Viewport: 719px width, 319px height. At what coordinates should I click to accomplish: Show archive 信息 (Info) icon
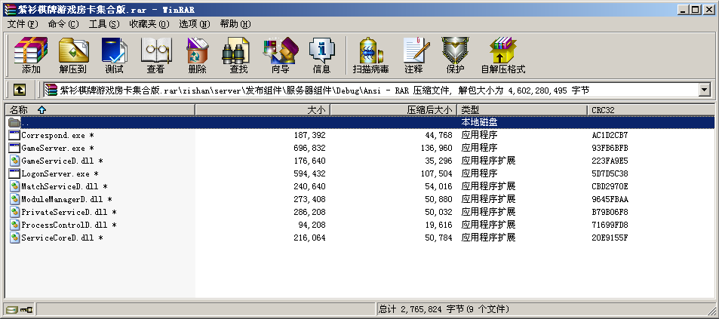321,55
